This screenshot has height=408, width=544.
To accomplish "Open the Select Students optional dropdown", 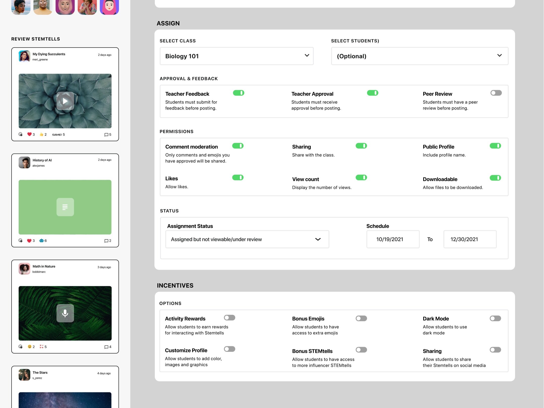I will [420, 56].
